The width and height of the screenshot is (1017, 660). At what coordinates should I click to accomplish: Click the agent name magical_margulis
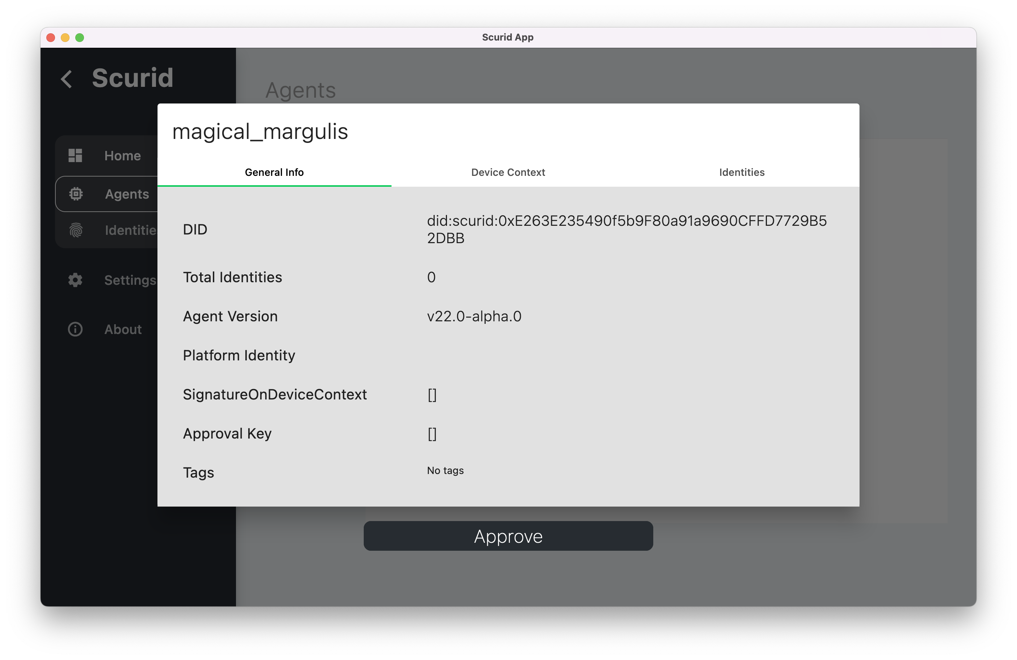260,132
